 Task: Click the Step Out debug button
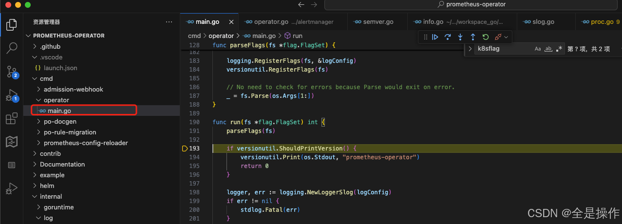tap(473, 37)
